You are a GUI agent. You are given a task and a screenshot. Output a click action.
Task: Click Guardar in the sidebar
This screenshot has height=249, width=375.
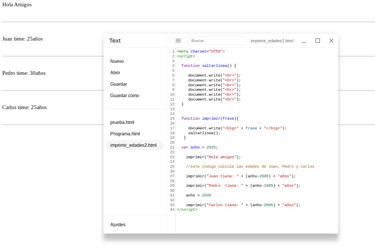point(119,84)
